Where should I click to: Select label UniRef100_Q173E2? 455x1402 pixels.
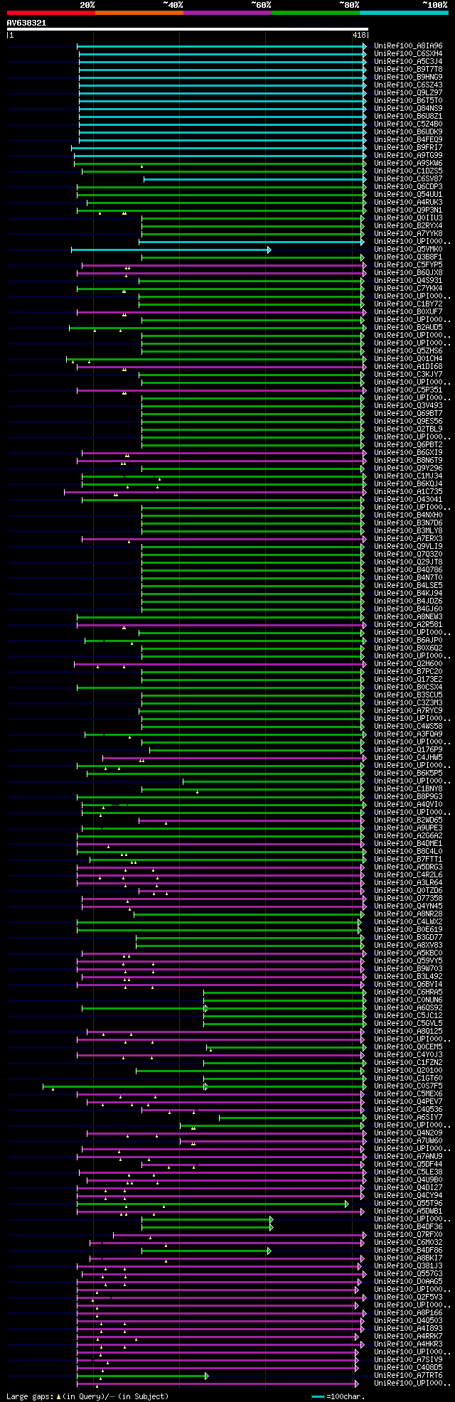(408, 679)
